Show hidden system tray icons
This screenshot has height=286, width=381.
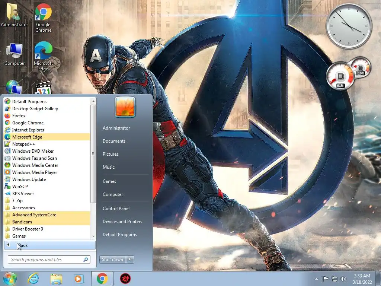(316, 279)
